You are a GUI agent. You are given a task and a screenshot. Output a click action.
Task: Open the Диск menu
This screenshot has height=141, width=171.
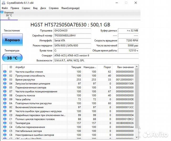click(43, 8)
